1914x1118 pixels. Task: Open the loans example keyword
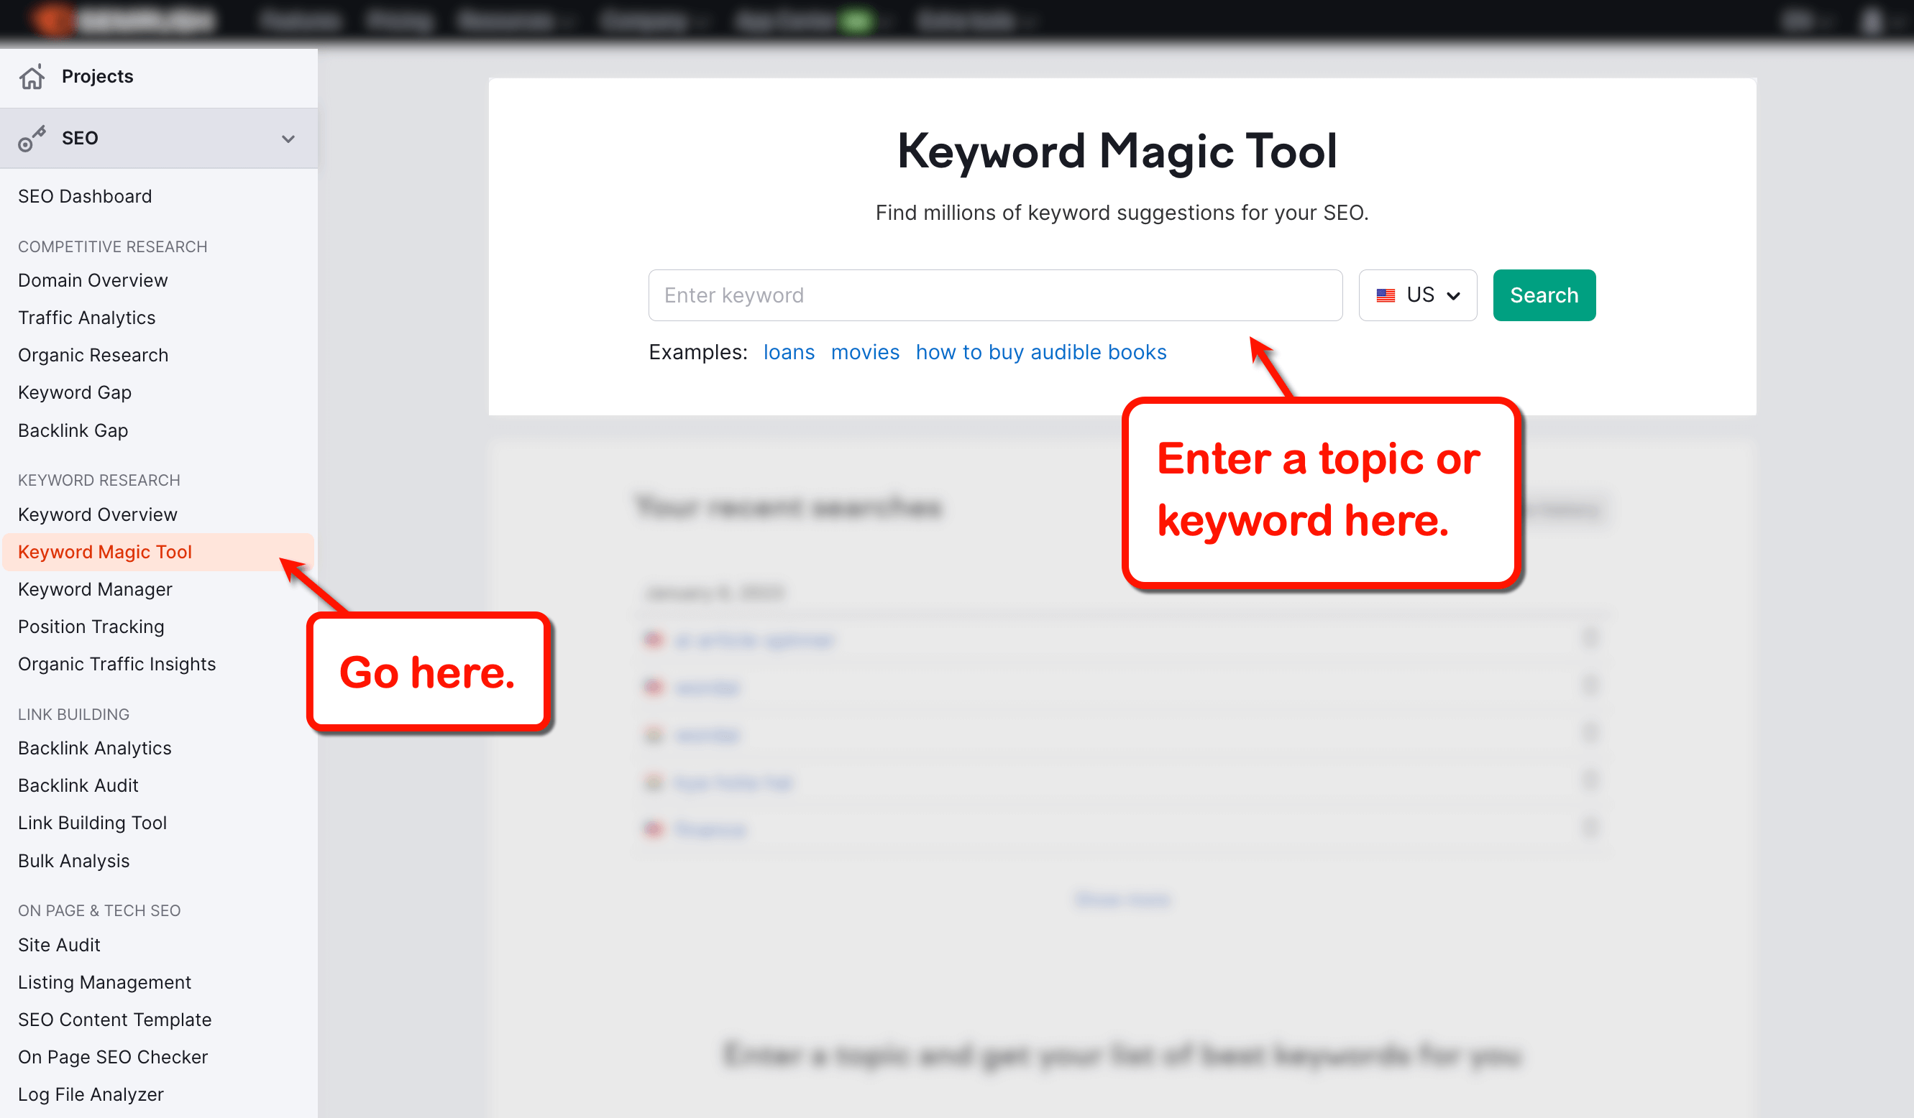click(789, 351)
